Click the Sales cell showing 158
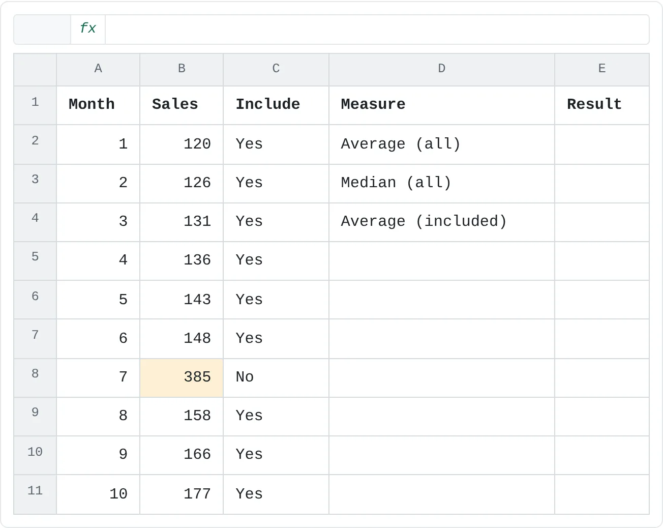The height and width of the screenshot is (528, 663). click(x=182, y=417)
